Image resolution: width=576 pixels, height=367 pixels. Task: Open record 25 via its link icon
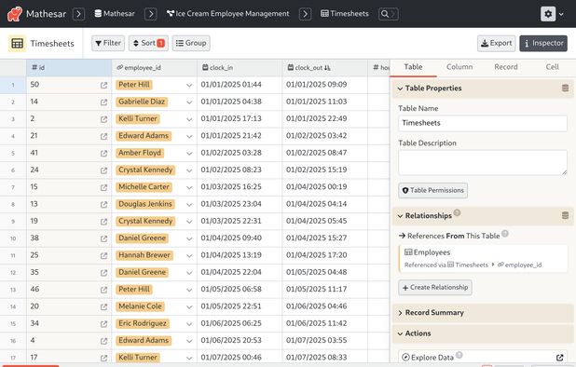[x=104, y=256]
